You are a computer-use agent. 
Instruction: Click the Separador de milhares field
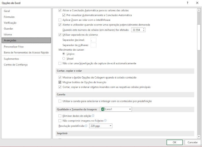[x=93, y=45]
